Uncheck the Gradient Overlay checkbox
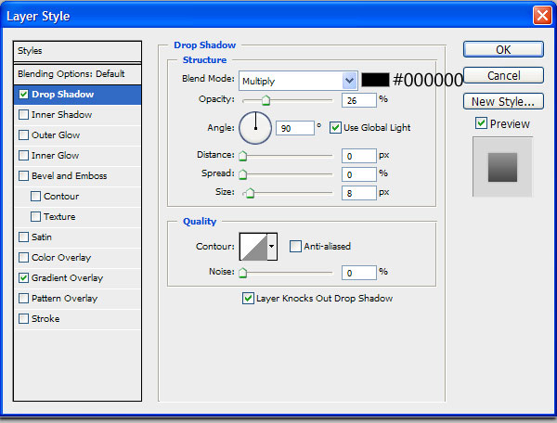Image resolution: width=557 pixels, height=423 pixels. (23, 278)
